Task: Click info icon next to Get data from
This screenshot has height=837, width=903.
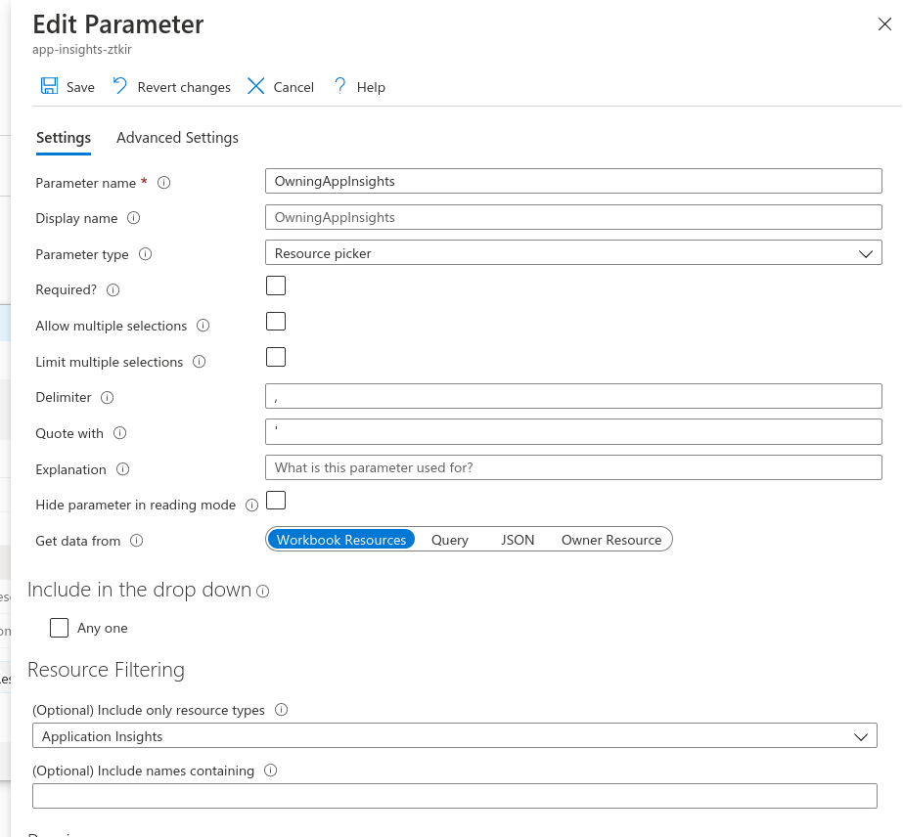Action: [137, 541]
